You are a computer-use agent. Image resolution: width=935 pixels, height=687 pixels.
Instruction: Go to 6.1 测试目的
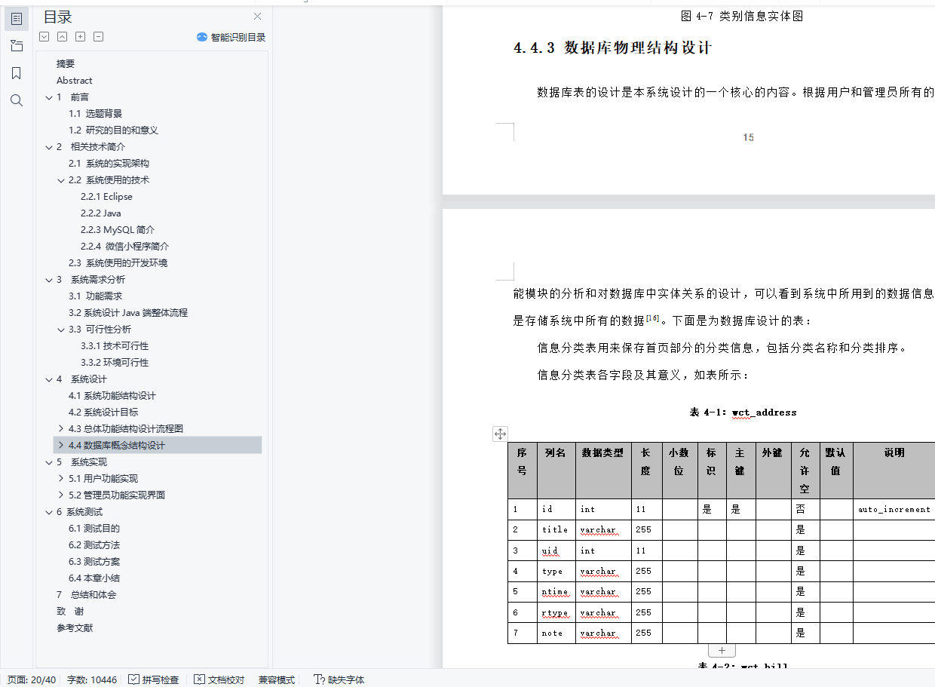93,529
